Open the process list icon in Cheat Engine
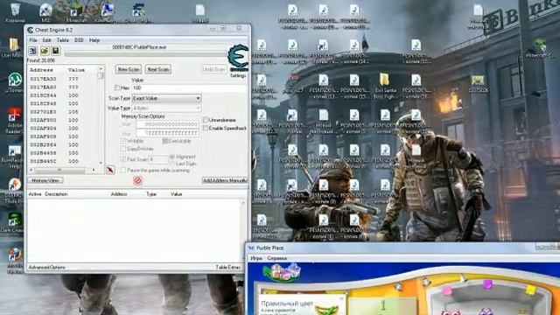The height and width of the screenshot is (315, 560). 33,51
